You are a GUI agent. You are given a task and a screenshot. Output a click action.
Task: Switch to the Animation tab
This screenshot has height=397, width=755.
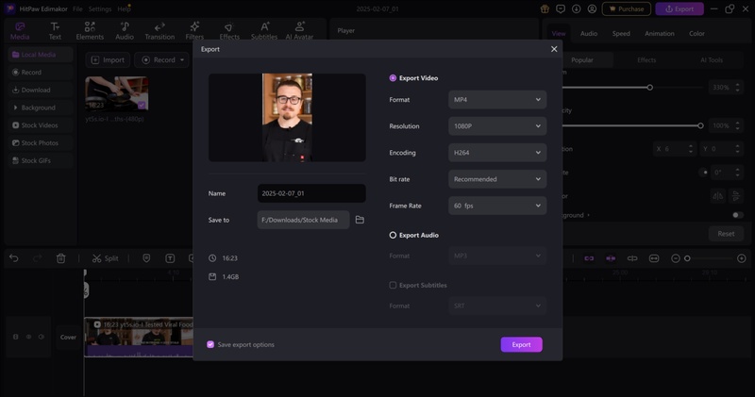point(659,34)
